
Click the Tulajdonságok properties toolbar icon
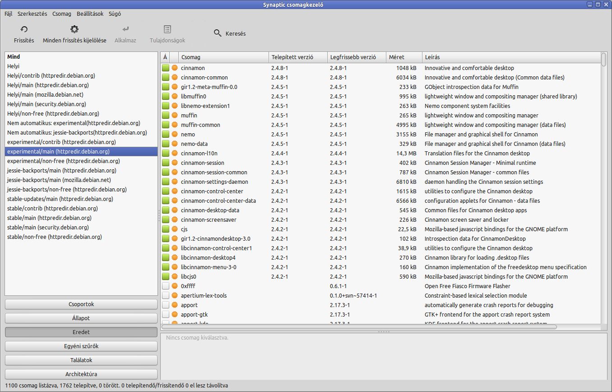coord(167,29)
